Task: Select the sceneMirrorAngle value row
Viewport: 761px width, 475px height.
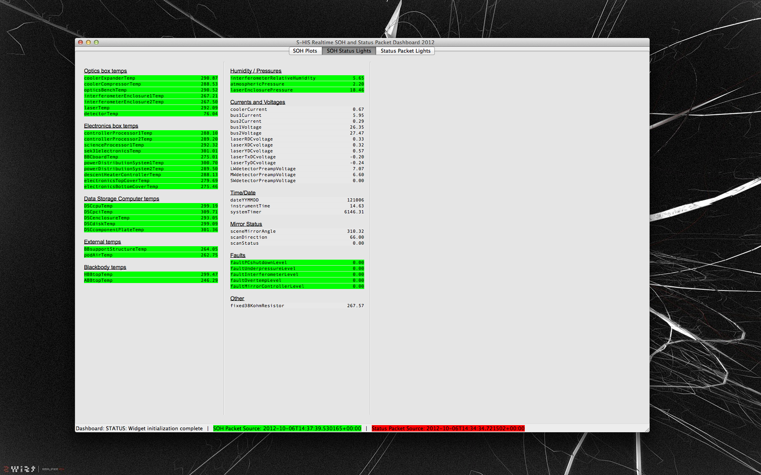Action: [x=297, y=231]
